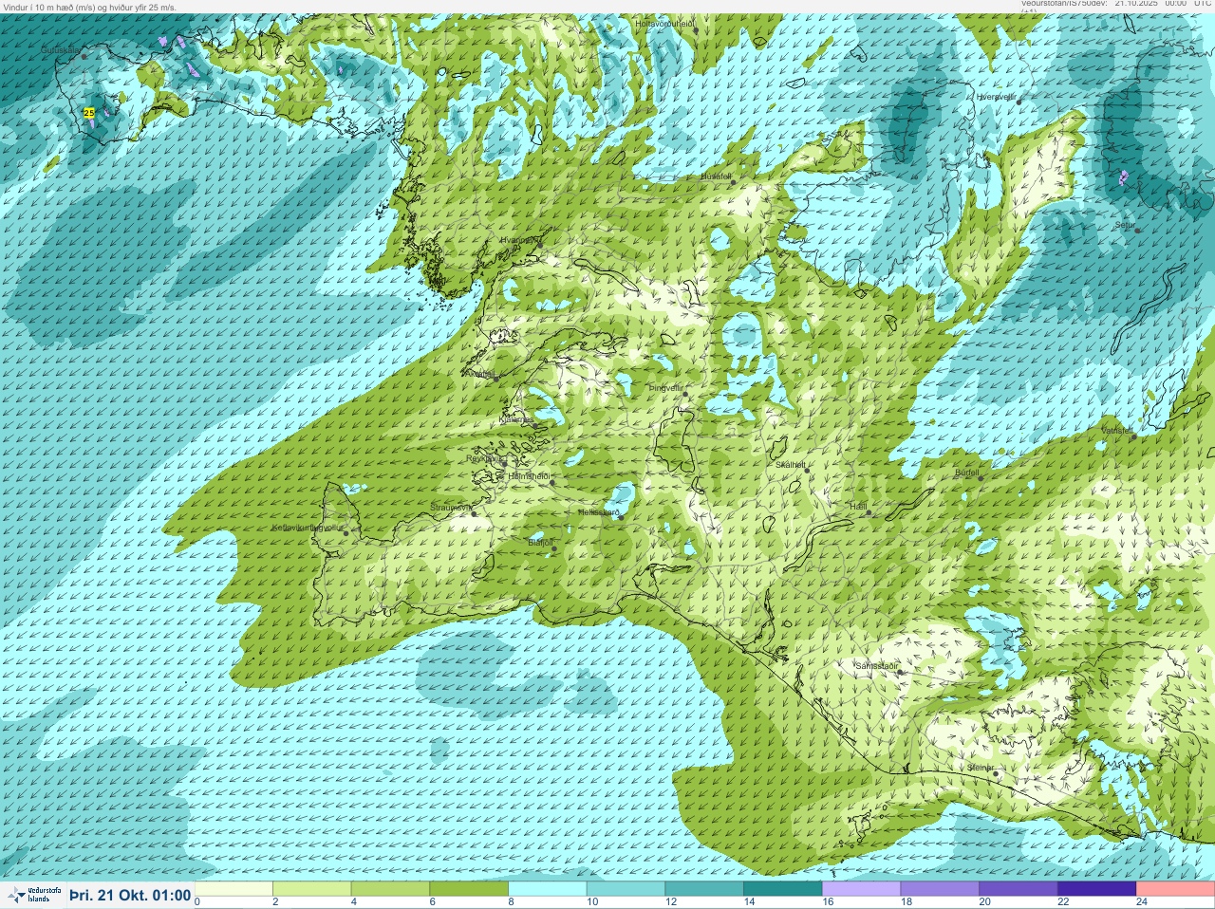Select the 10–12 m/s turquoise legend swatch

[x=626, y=889]
